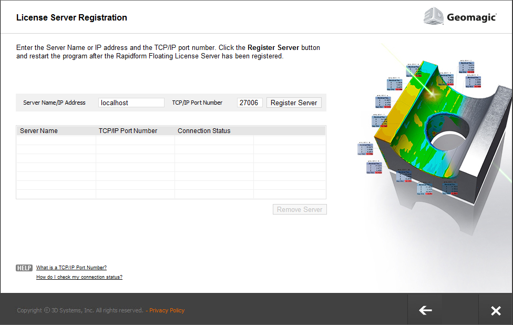The height and width of the screenshot is (325, 513).
Task: Click the copyright symbol in the footer
Action: pos(46,310)
